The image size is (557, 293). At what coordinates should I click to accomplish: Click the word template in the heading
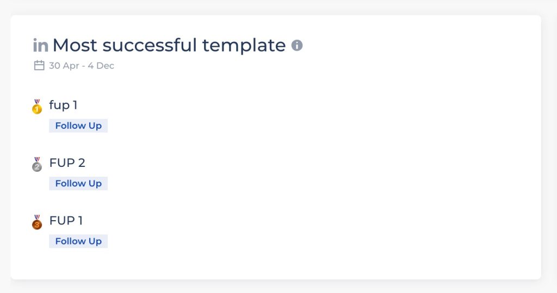(244, 45)
